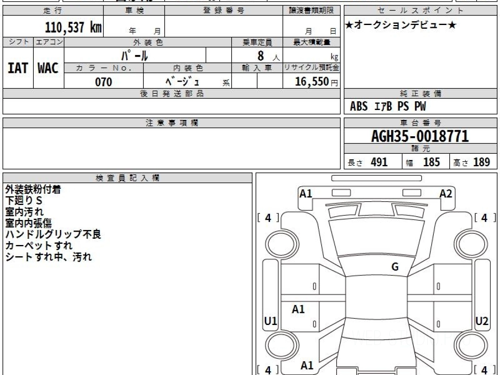The height and width of the screenshot is (375, 500).
Task: Select the 長さ 491 length cell
Action: click(373, 162)
